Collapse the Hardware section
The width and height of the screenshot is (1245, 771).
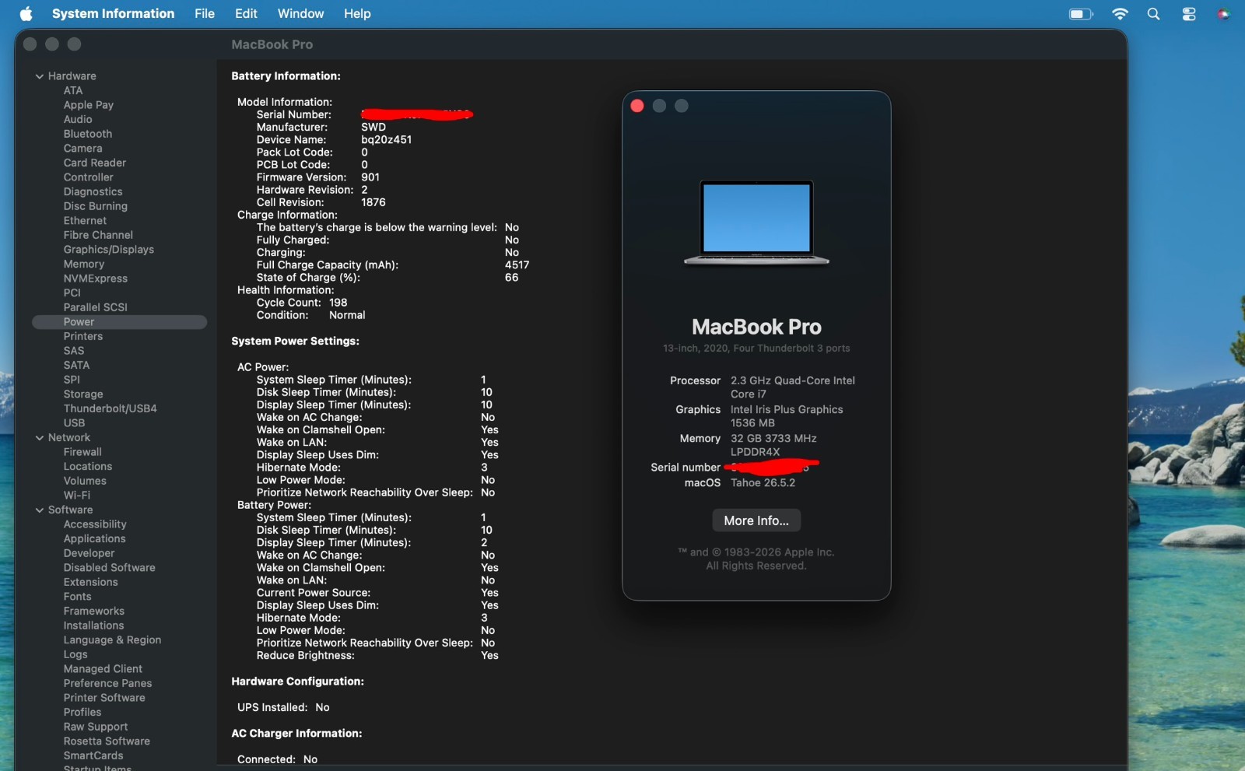[39, 76]
